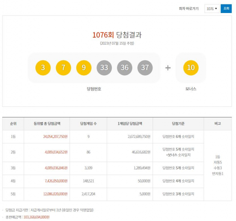236x221 pixels.
Task: Click the gray number 37 ball
Action: [145, 67]
